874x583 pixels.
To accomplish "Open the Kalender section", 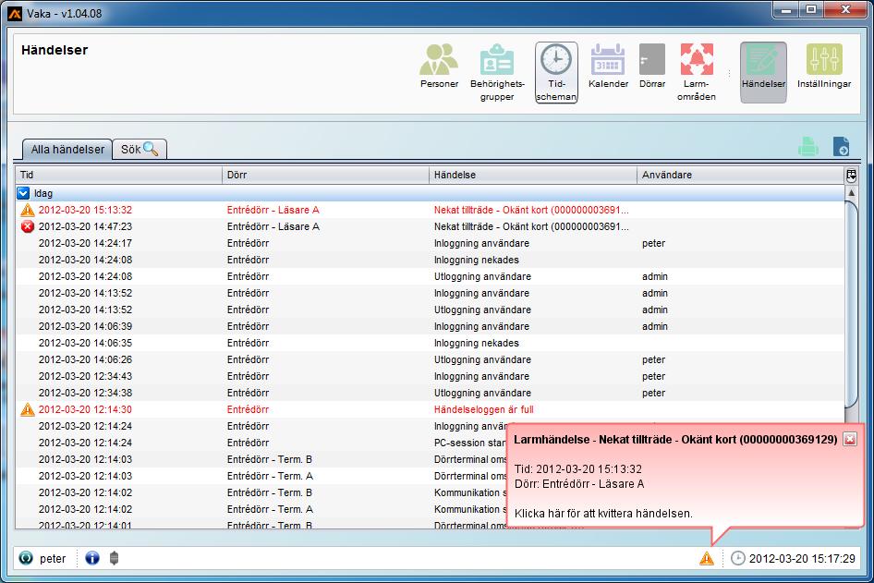I will click(608, 66).
